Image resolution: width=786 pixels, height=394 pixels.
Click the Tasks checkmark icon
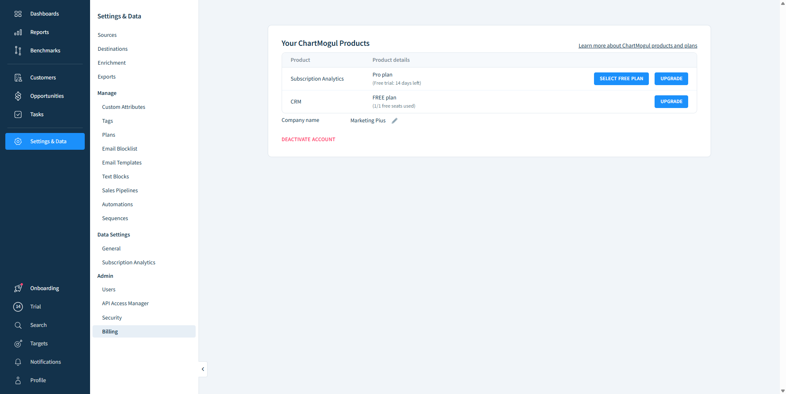point(18,115)
